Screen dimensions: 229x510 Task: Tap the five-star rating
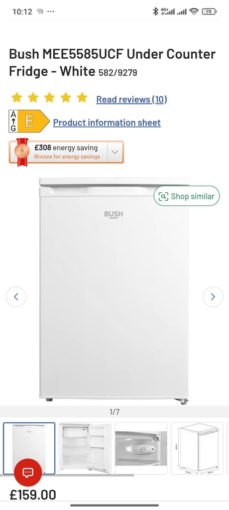coord(49,98)
